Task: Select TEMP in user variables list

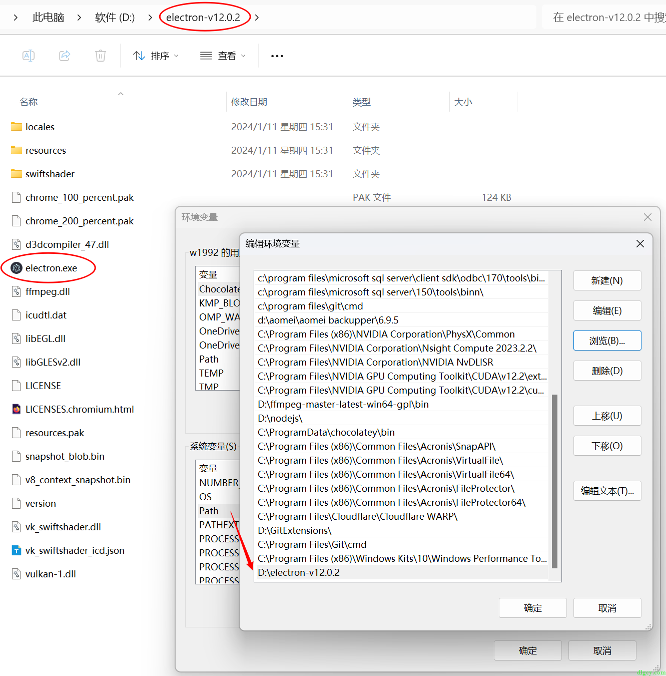Action: click(x=218, y=373)
